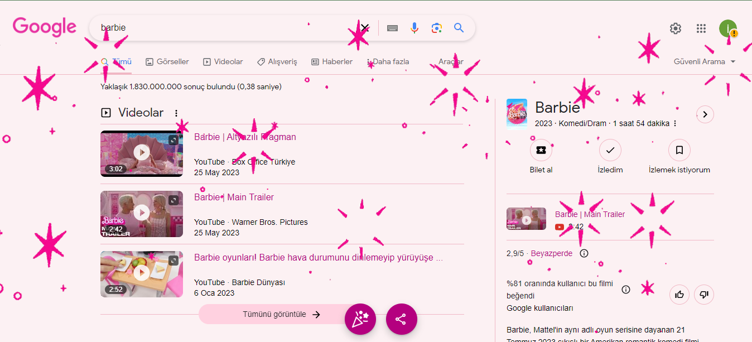The width and height of the screenshot is (752, 342).
Task: Expand the Barbie knowledge panel with the chevron
Action: [x=705, y=114]
